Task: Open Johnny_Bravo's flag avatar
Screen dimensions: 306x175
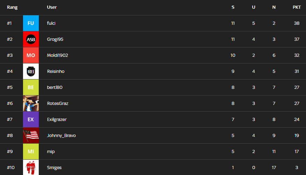Action: click(31, 136)
